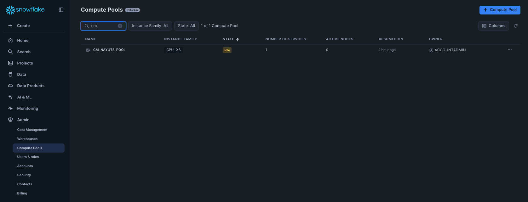
Task: Open the Instance Family filter dropdown
Action: tap(150, 26)
